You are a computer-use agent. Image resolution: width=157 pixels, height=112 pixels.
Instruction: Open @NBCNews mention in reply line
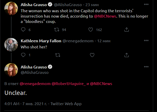point(101,83)
